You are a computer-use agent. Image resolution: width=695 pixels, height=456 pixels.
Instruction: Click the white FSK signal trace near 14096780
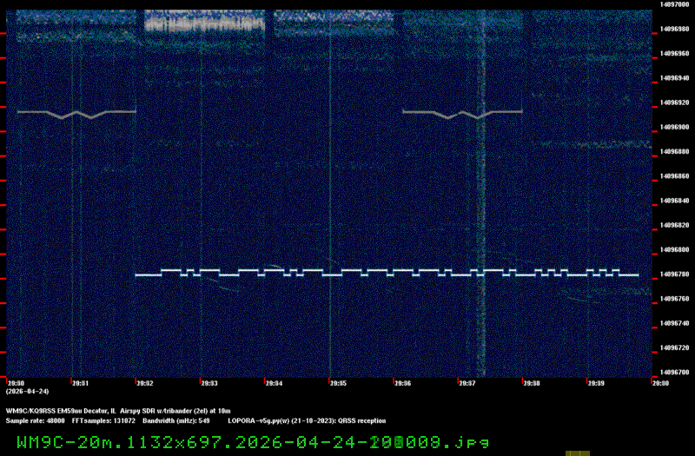387,273
